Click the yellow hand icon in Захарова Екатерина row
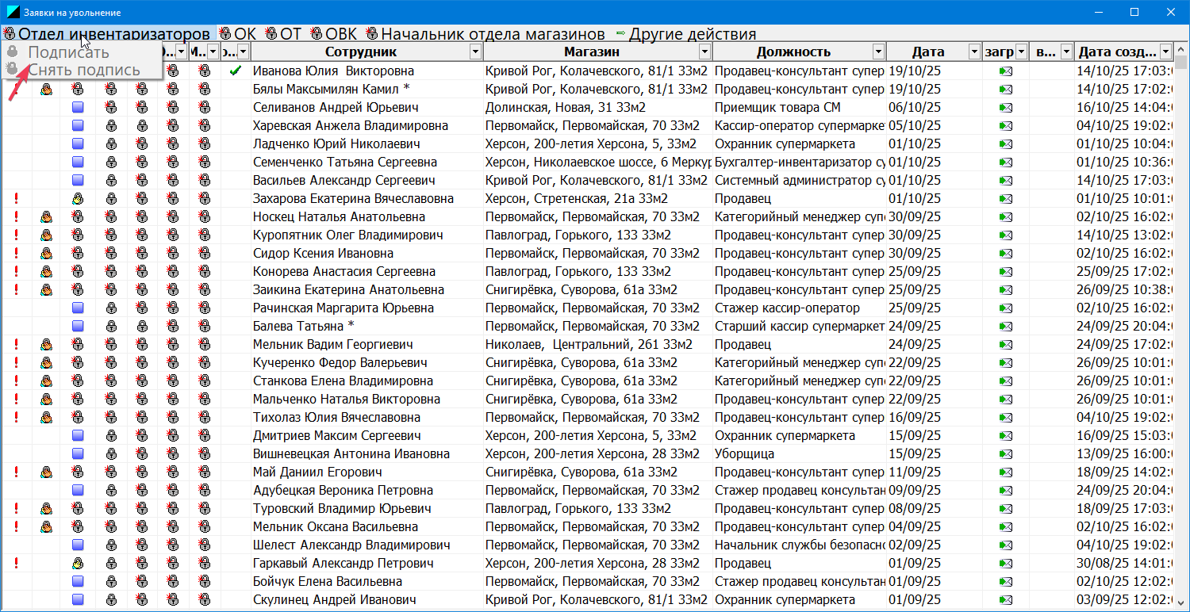 [x=78, y=198]
